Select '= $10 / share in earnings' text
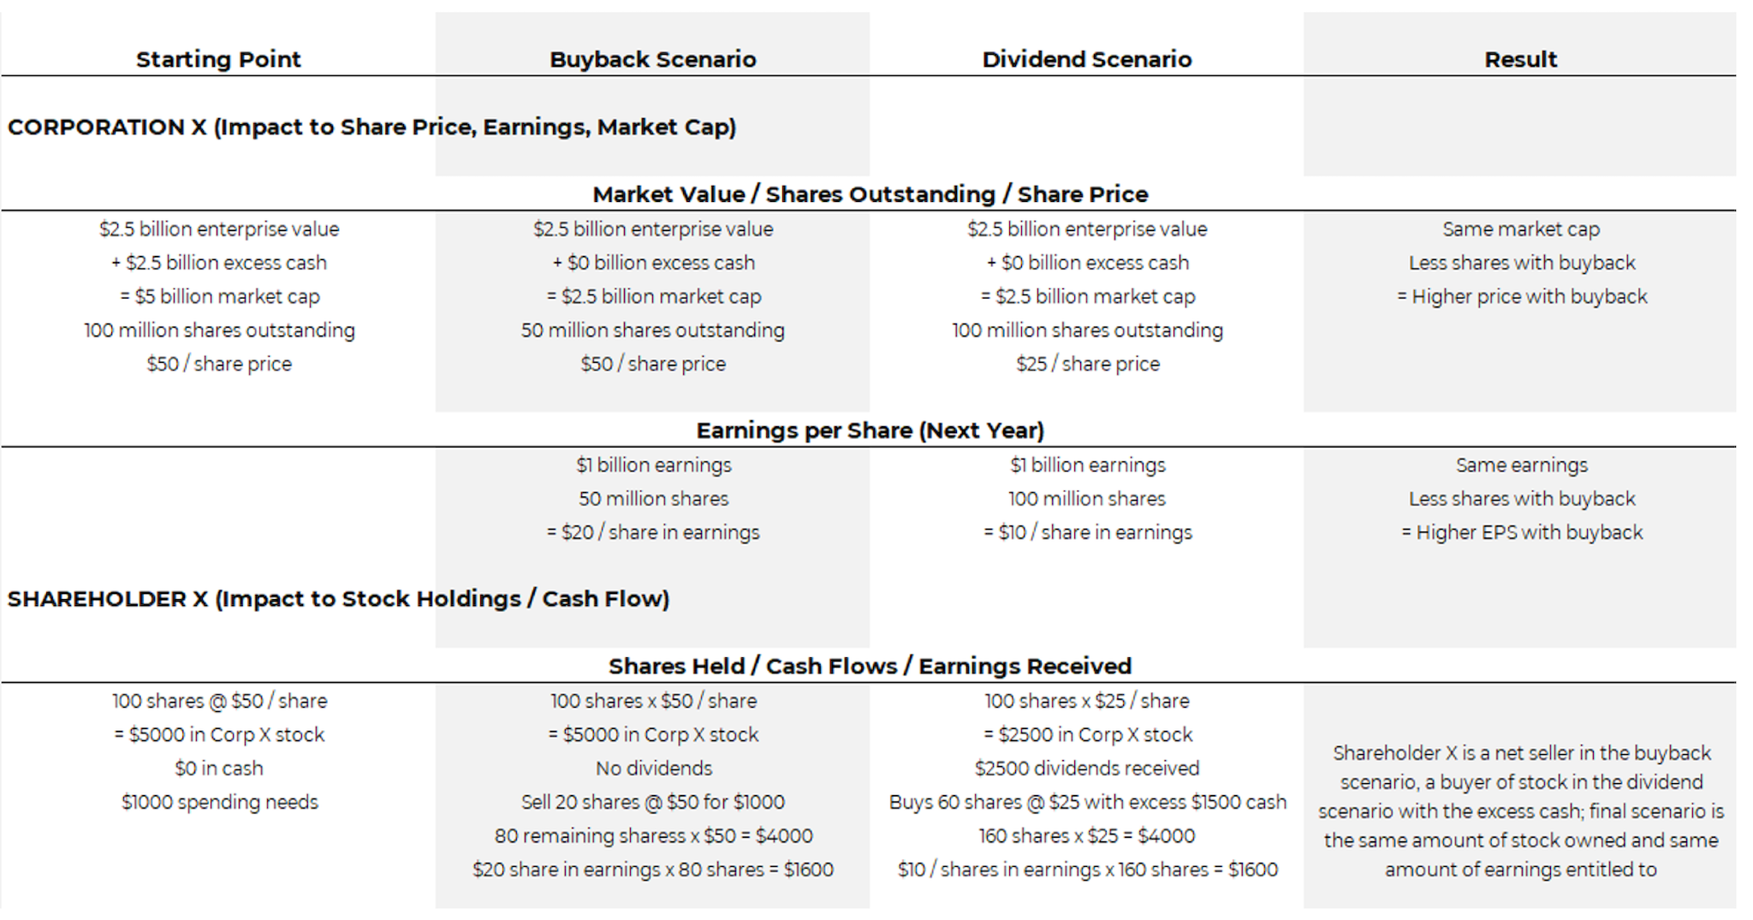1753x920 pixels. [x=1087, y=532]
